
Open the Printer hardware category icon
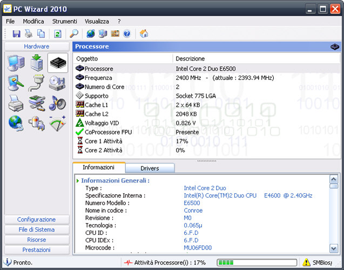point(16,103)
